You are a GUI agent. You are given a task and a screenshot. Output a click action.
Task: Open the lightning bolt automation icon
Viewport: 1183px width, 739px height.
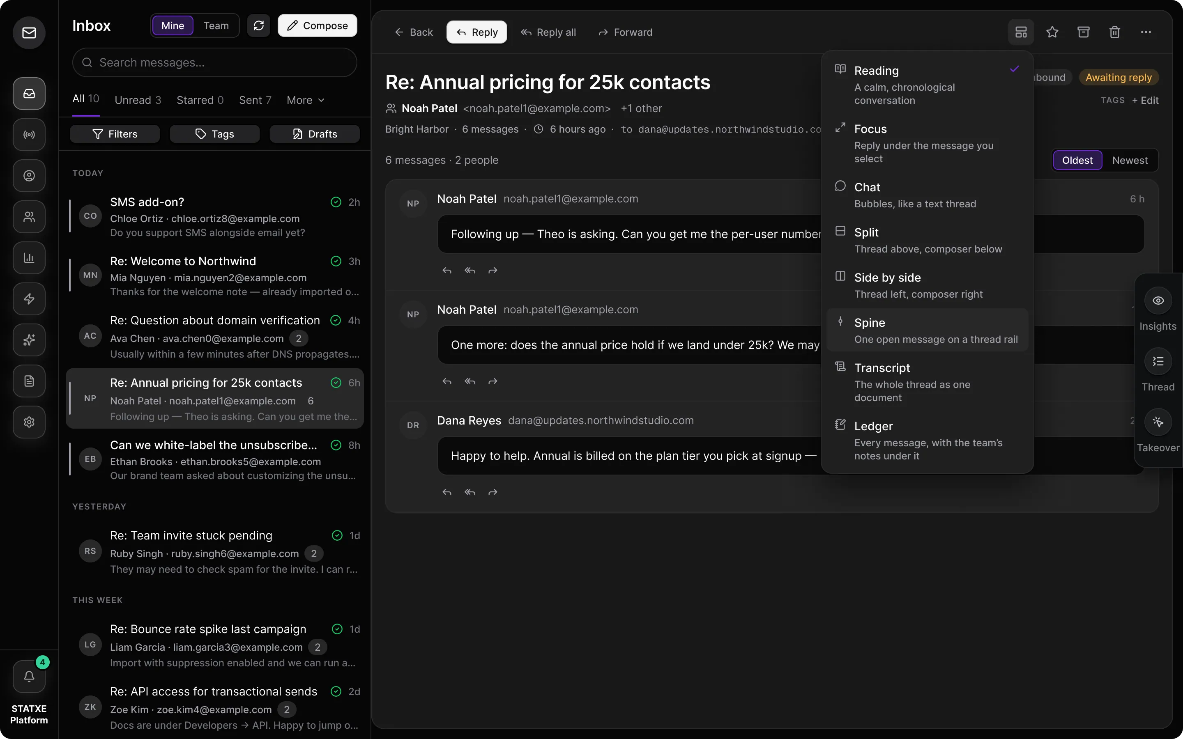[x=29, y=298]
